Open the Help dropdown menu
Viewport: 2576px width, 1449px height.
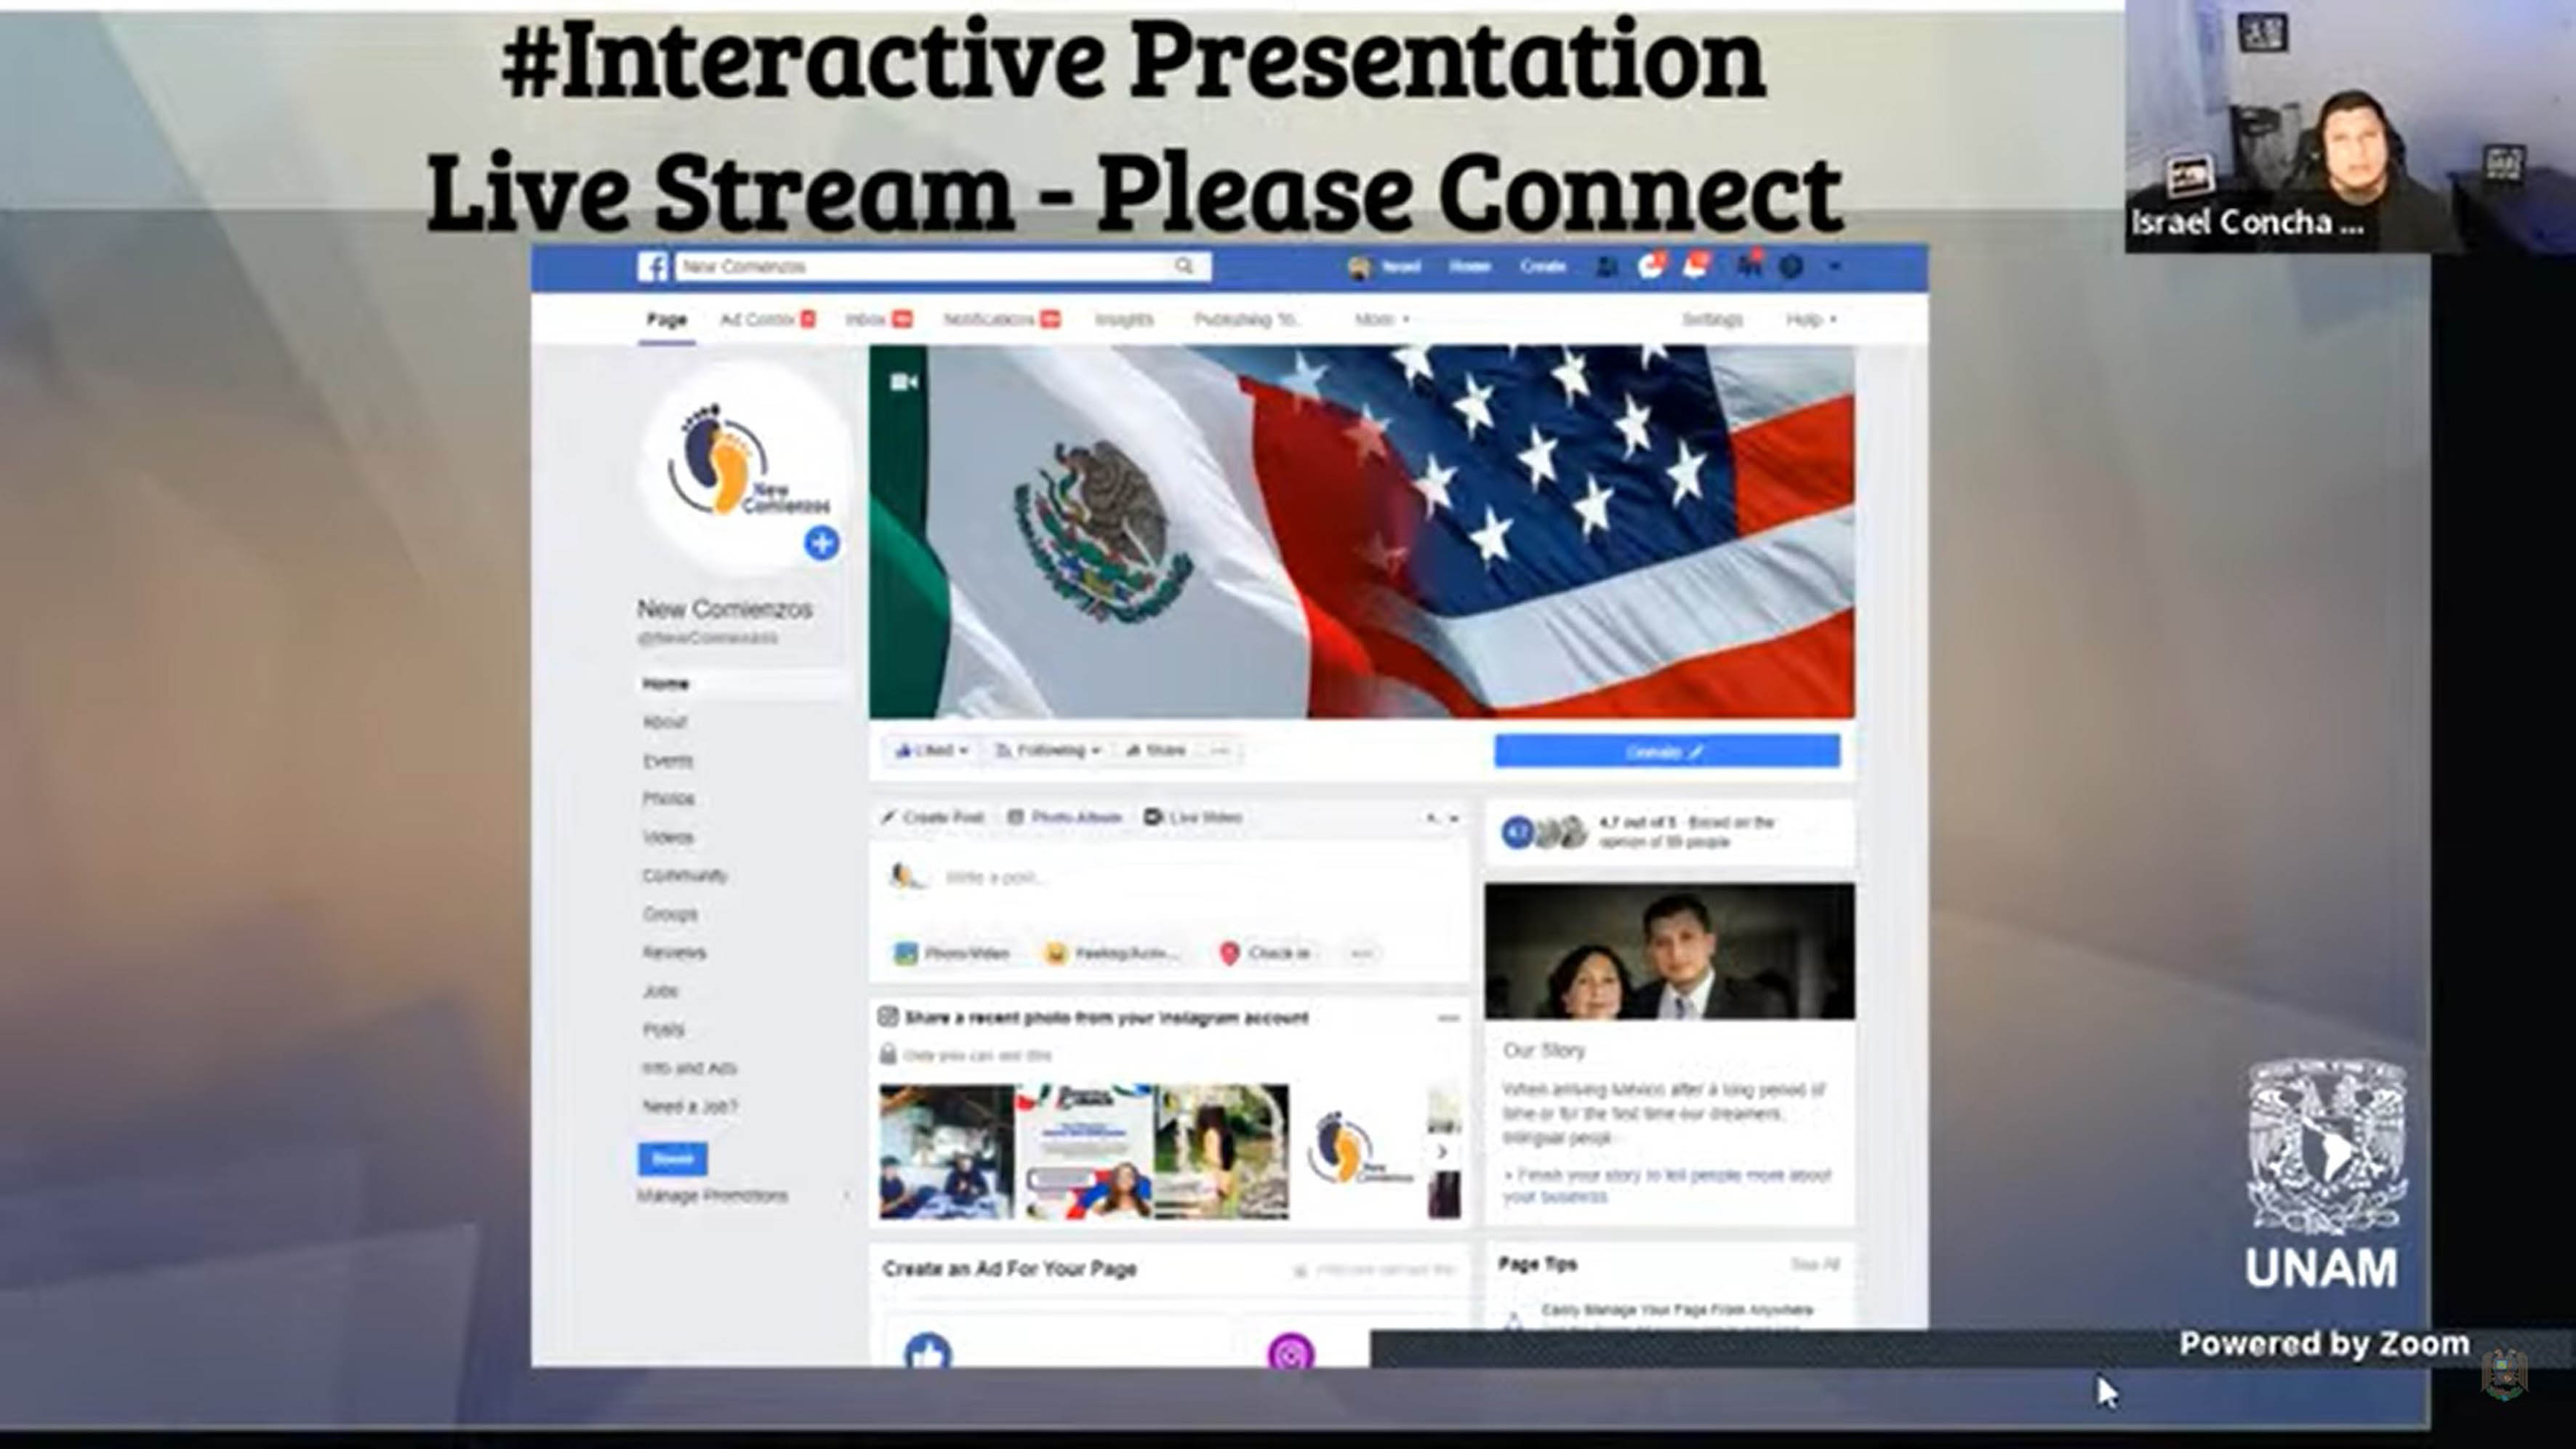(x=1811, y=320)
